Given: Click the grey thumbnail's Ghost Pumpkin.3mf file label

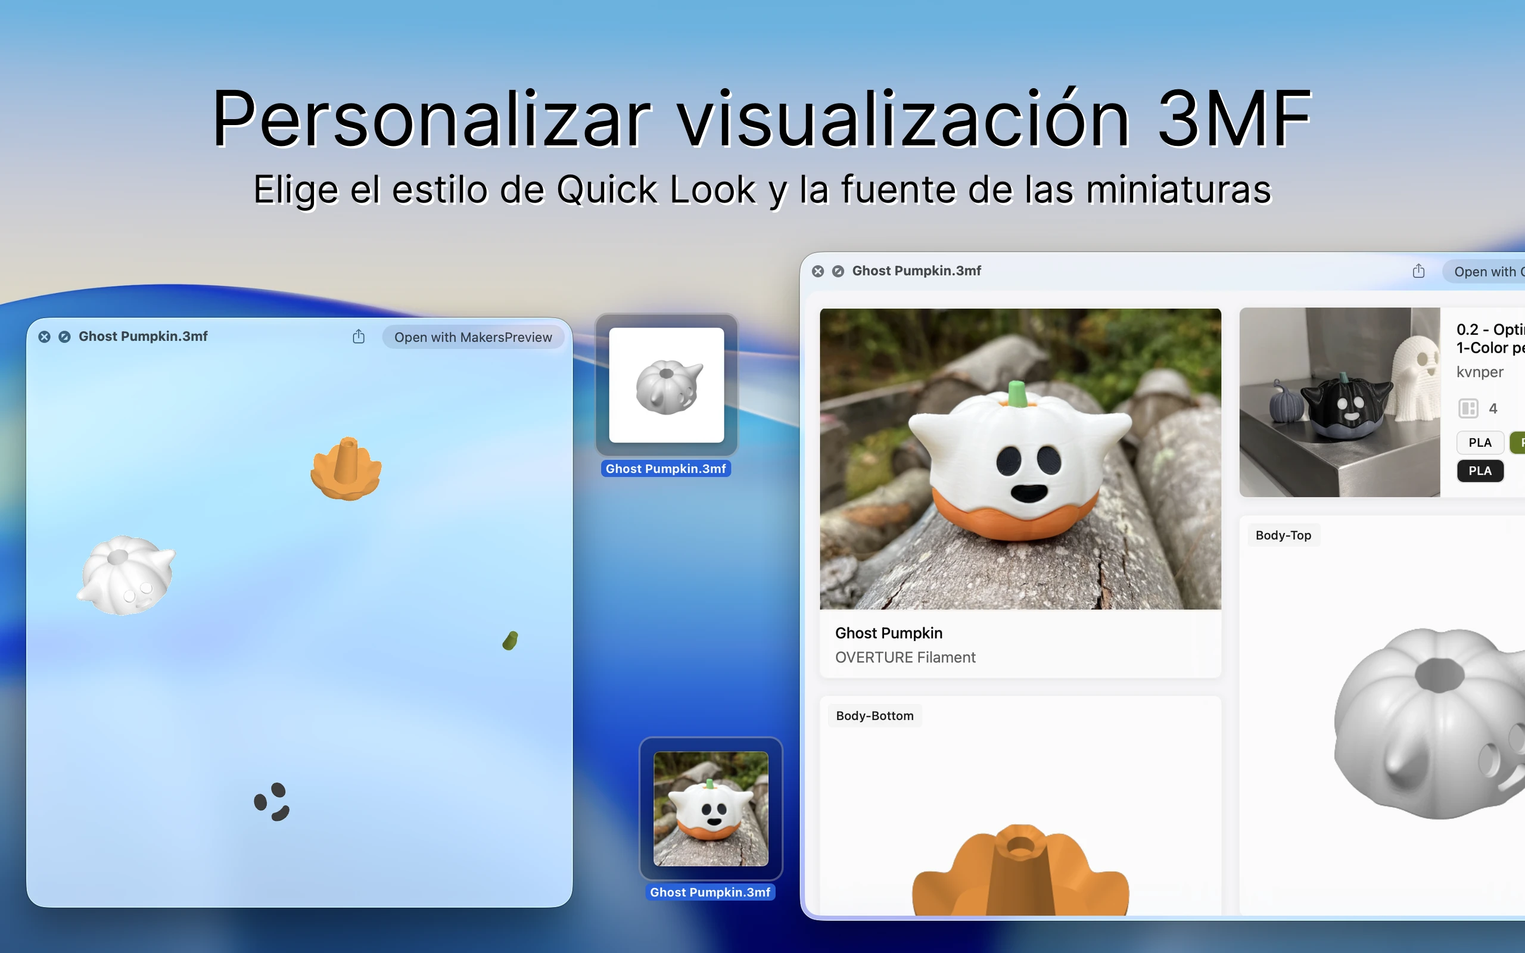Looking at the screenshot, I should point(665,469).
